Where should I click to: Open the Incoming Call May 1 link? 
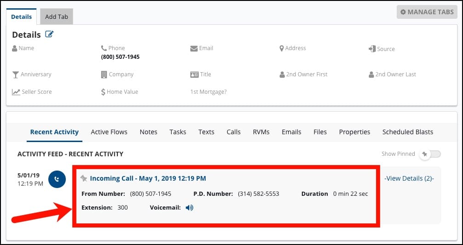[x=148, y=178]
